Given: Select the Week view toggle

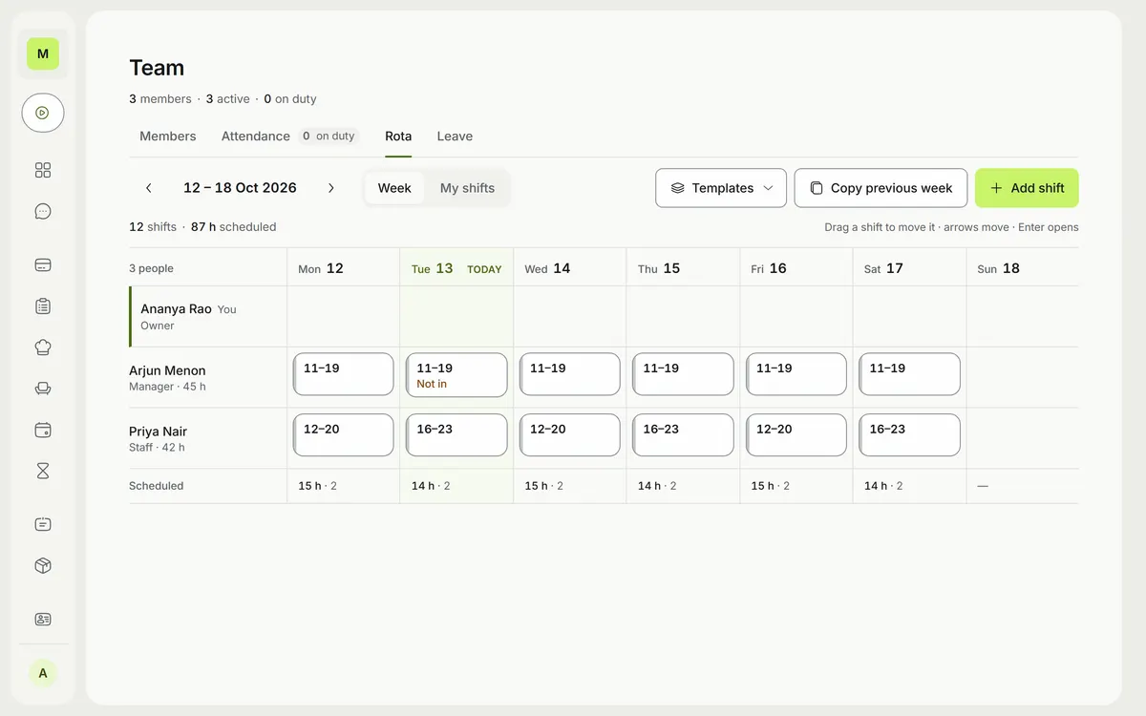Looking at the screenshot, I should (394, 188).
